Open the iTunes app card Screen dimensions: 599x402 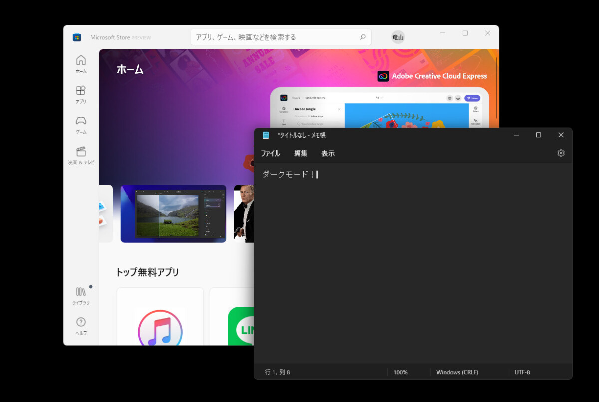click(x=160, y=316)
